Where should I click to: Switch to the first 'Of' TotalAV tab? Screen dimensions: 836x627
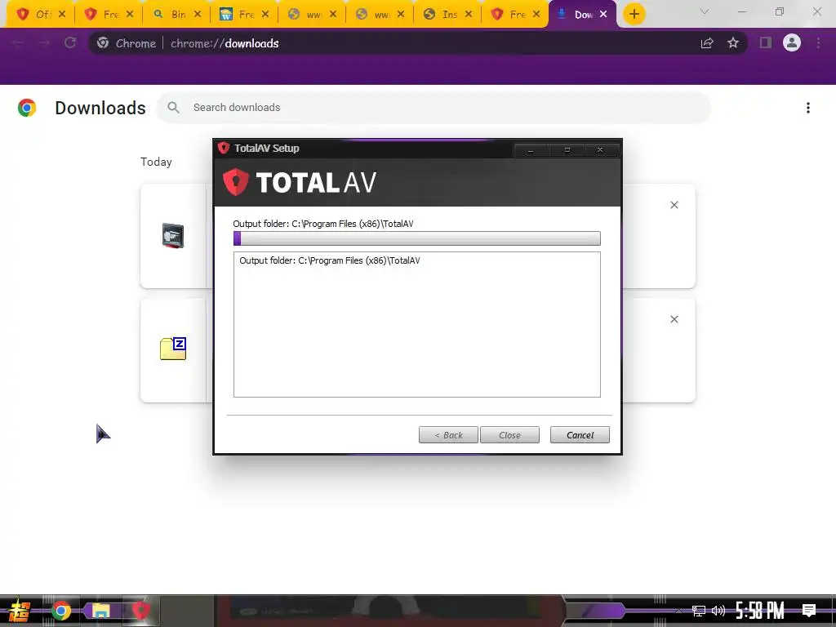click(x=34, y=15)
